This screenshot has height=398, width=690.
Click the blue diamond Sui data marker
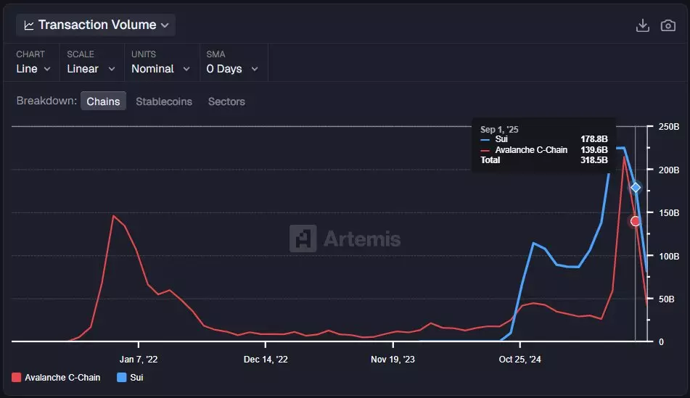[636, 187]
